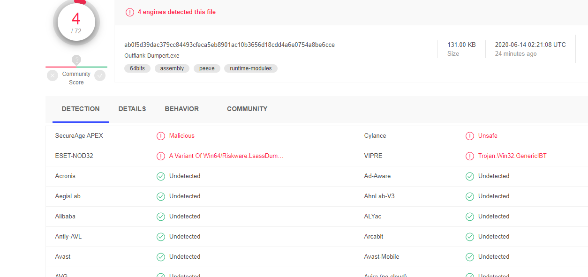
Task: Click the runtime-modules tag
Action: click(251, 68)
